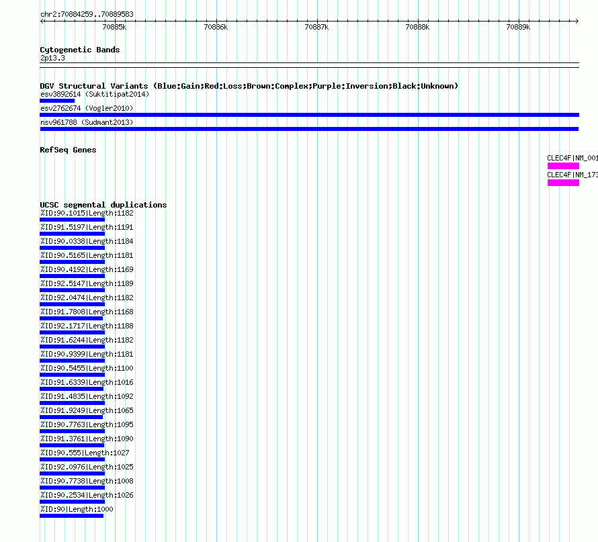598x542 pixels.
Task: Click the esv2762674 (Vogler2010) variant label
Action: point(87,108)
